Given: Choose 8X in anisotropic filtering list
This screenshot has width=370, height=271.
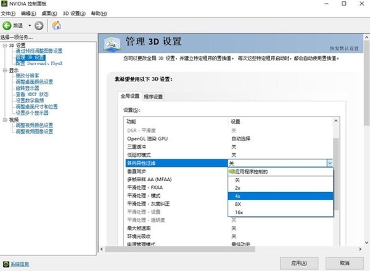Looking at the screenshot, I should click(281, 204).
